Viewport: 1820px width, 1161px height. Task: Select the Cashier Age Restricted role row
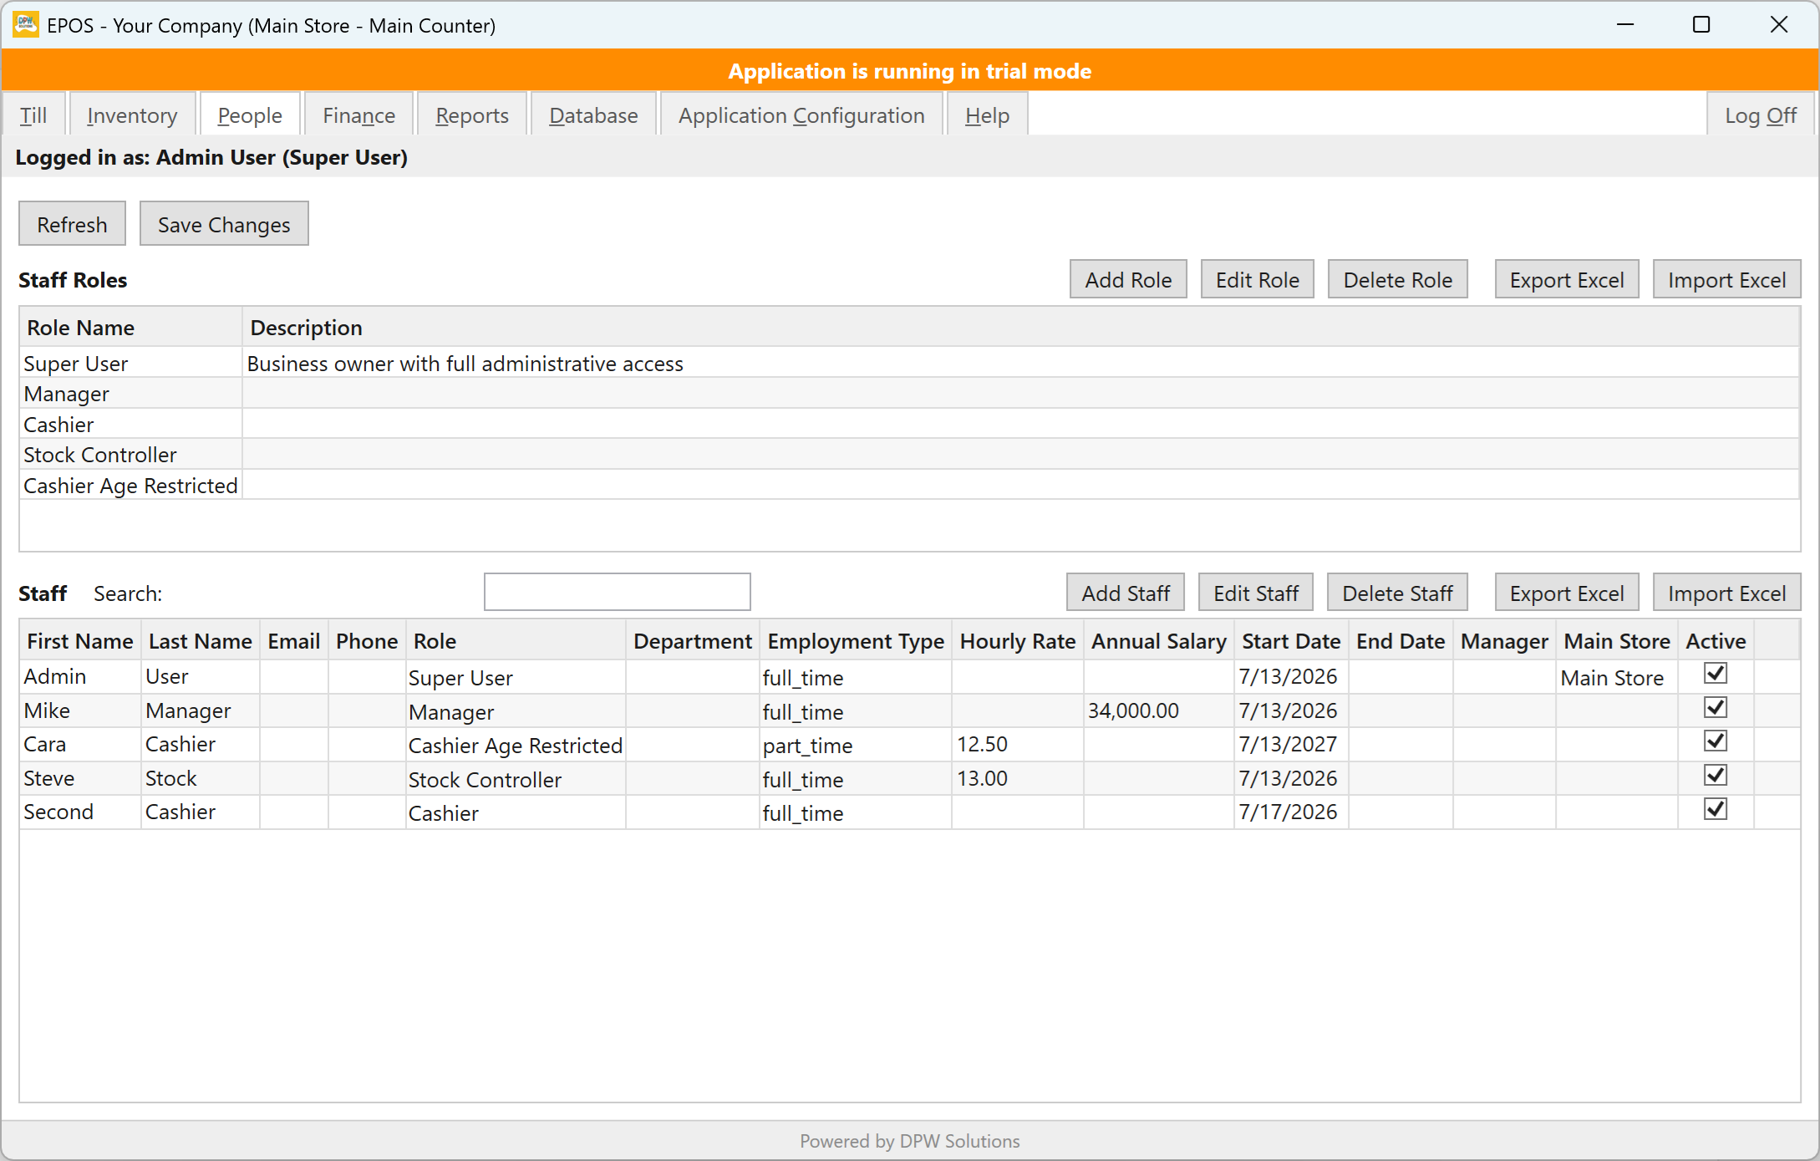pos(909,485)
